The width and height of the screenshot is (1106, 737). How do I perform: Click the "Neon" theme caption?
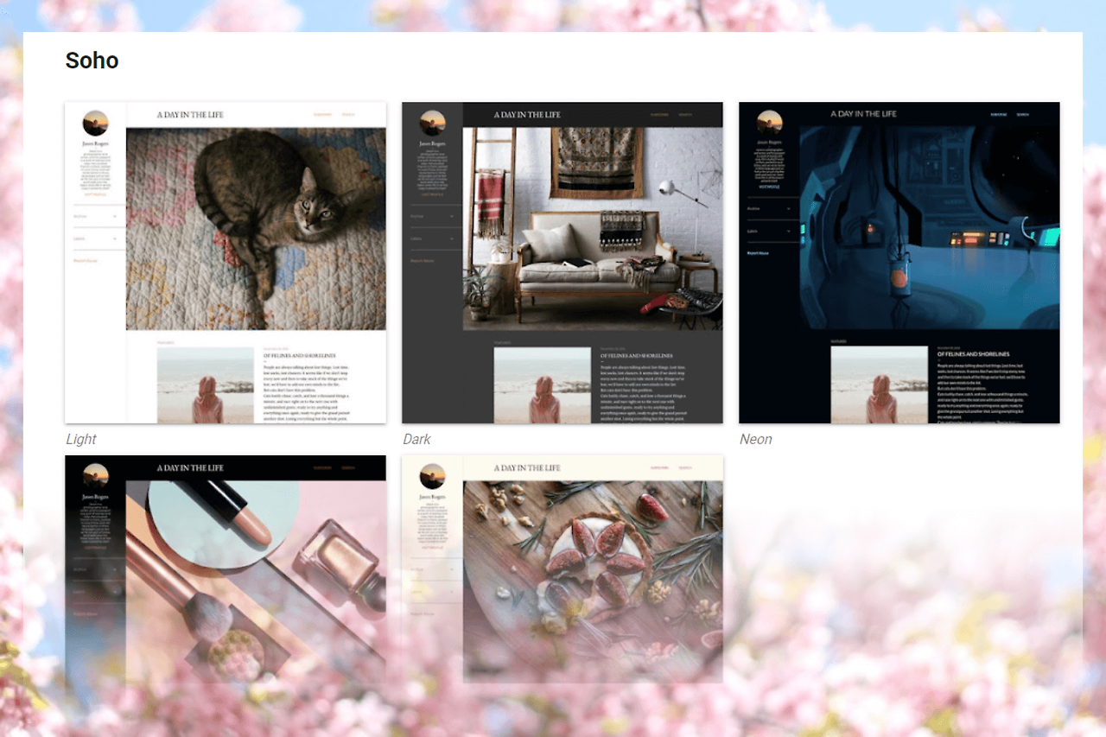point(756,439)
